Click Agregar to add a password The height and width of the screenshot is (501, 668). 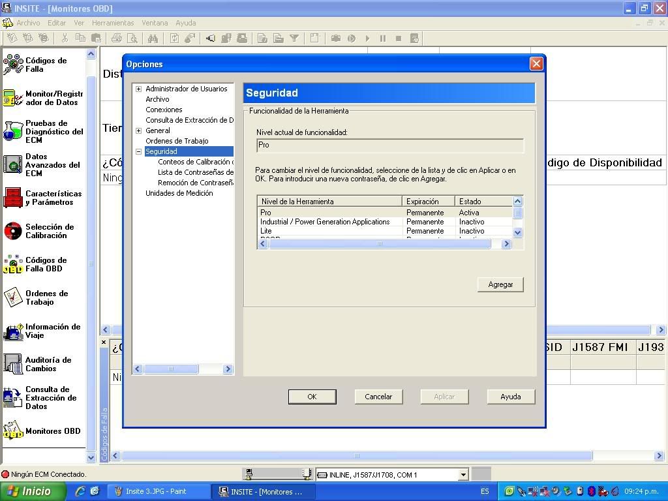500,284
